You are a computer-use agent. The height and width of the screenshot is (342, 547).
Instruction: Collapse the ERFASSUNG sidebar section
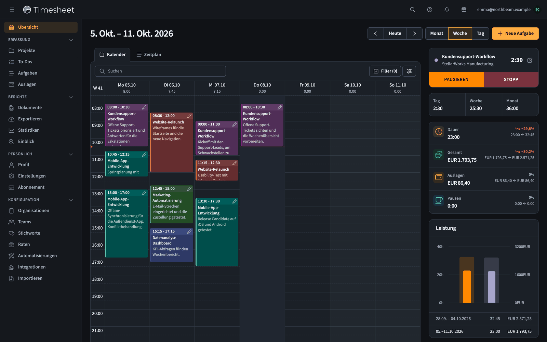71,40
